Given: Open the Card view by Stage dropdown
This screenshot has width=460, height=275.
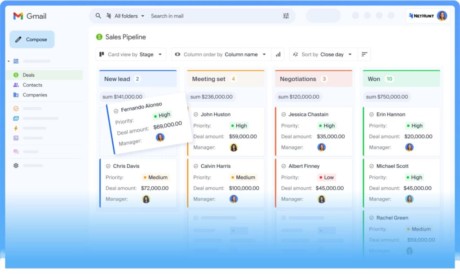Looking at the screenshot, I should click(131, 54).
